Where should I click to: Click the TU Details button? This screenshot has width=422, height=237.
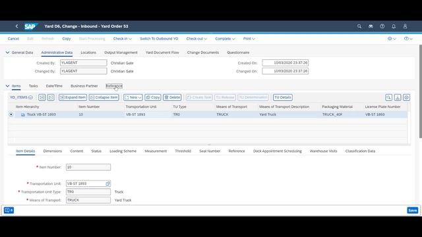[283, 97]
